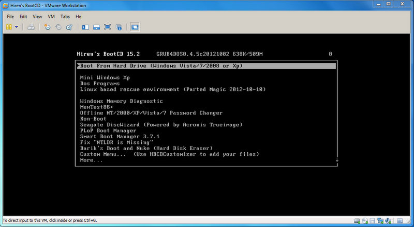The image size is (414, 227).
Task: Minimize the VMware Workstation window
Action: [378, 4]
